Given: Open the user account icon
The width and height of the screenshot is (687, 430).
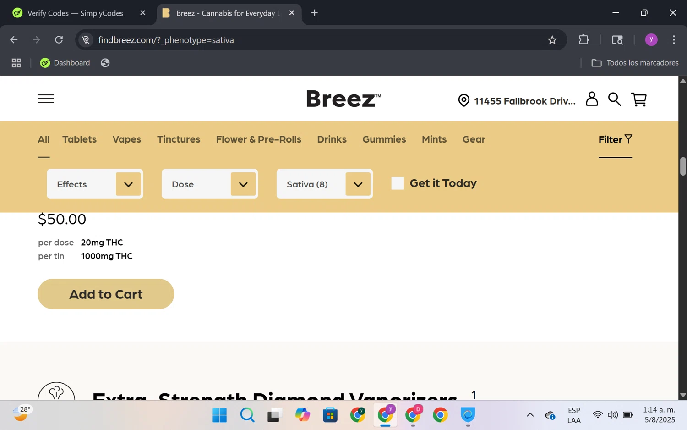Looking at the screenshot, I should 592,99.
